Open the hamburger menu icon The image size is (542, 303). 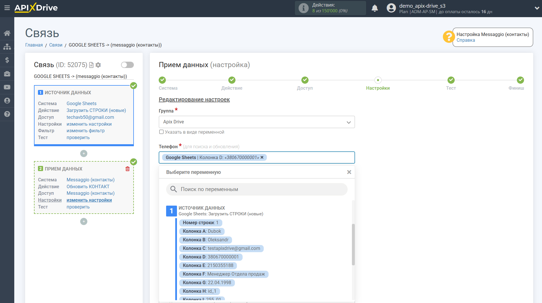(x=7, y=8)
